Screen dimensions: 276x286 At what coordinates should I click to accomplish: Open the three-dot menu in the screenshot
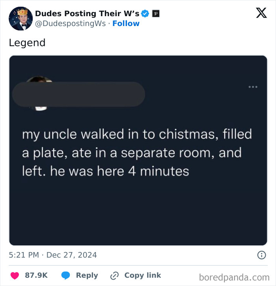tap(253, 87)
